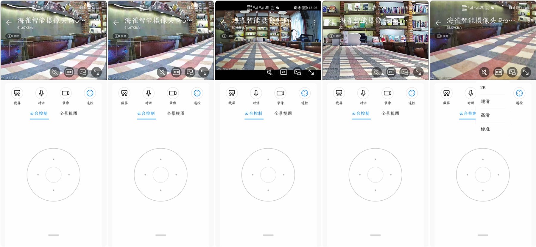Tap back arrow on the leftmost phone screen
Image resolution: width=536 pixels, height=247 pixels.
click(x=9, y=23)
